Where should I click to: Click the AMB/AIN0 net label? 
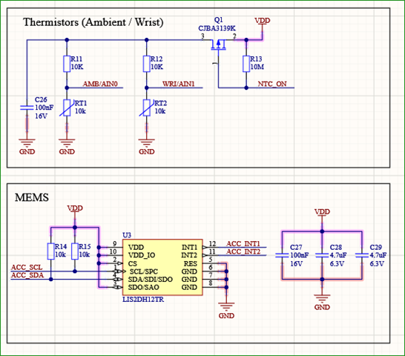click(x=100, y=84)
